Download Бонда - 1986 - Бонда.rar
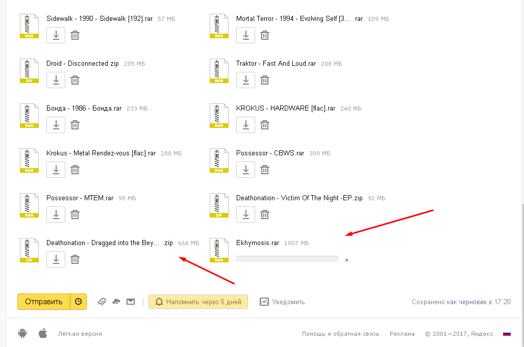This screenshot has height=347, width=524. click(x=56, y=125)
